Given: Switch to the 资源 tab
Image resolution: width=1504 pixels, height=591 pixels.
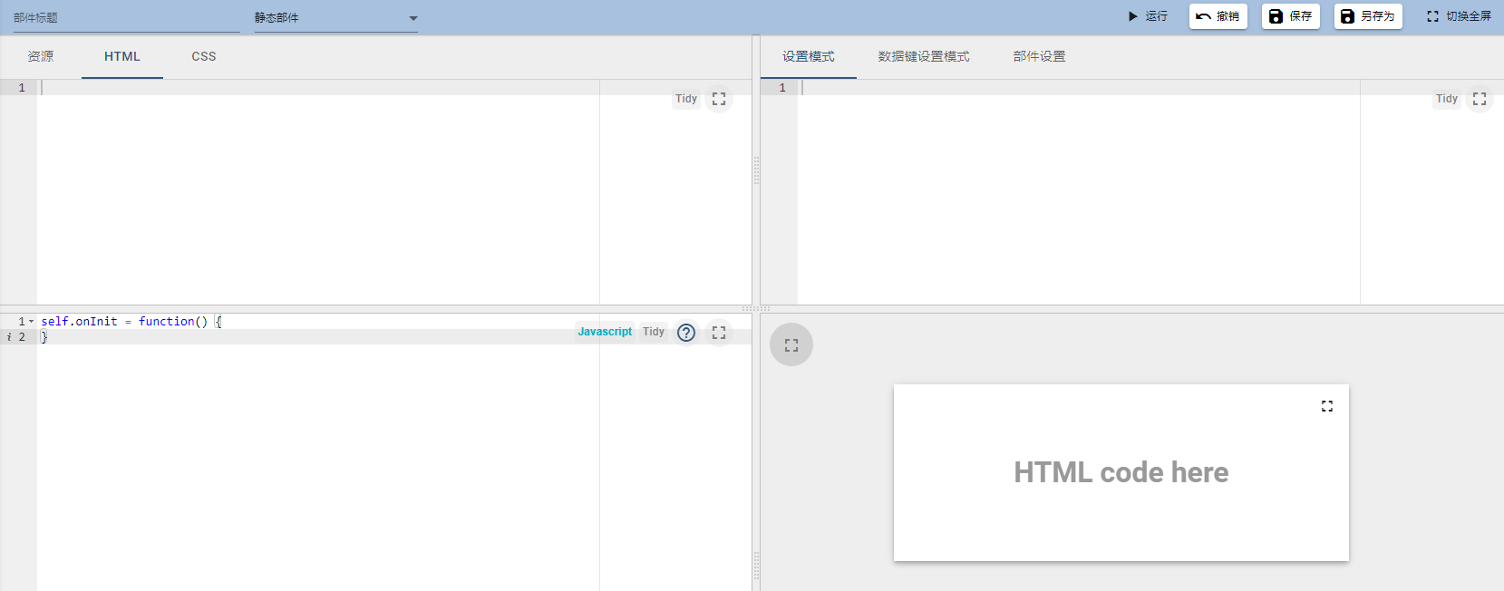Looking at the screenshot, I should pos(41,56).
